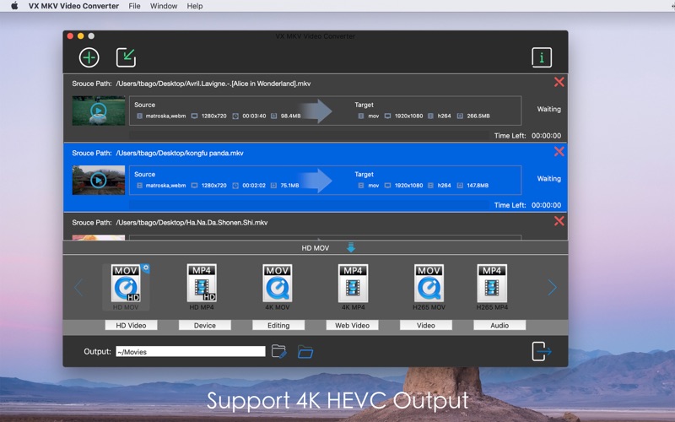This screenshot has height=422, width=675.
Task: Switch to the Web Video category tab
Action: click(x=352, y=325)
